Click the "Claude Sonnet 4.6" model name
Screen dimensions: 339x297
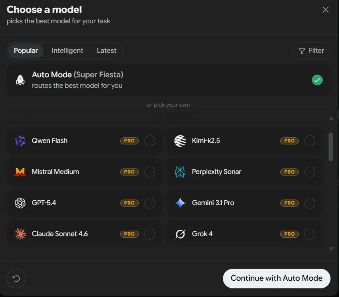[60, 234]
